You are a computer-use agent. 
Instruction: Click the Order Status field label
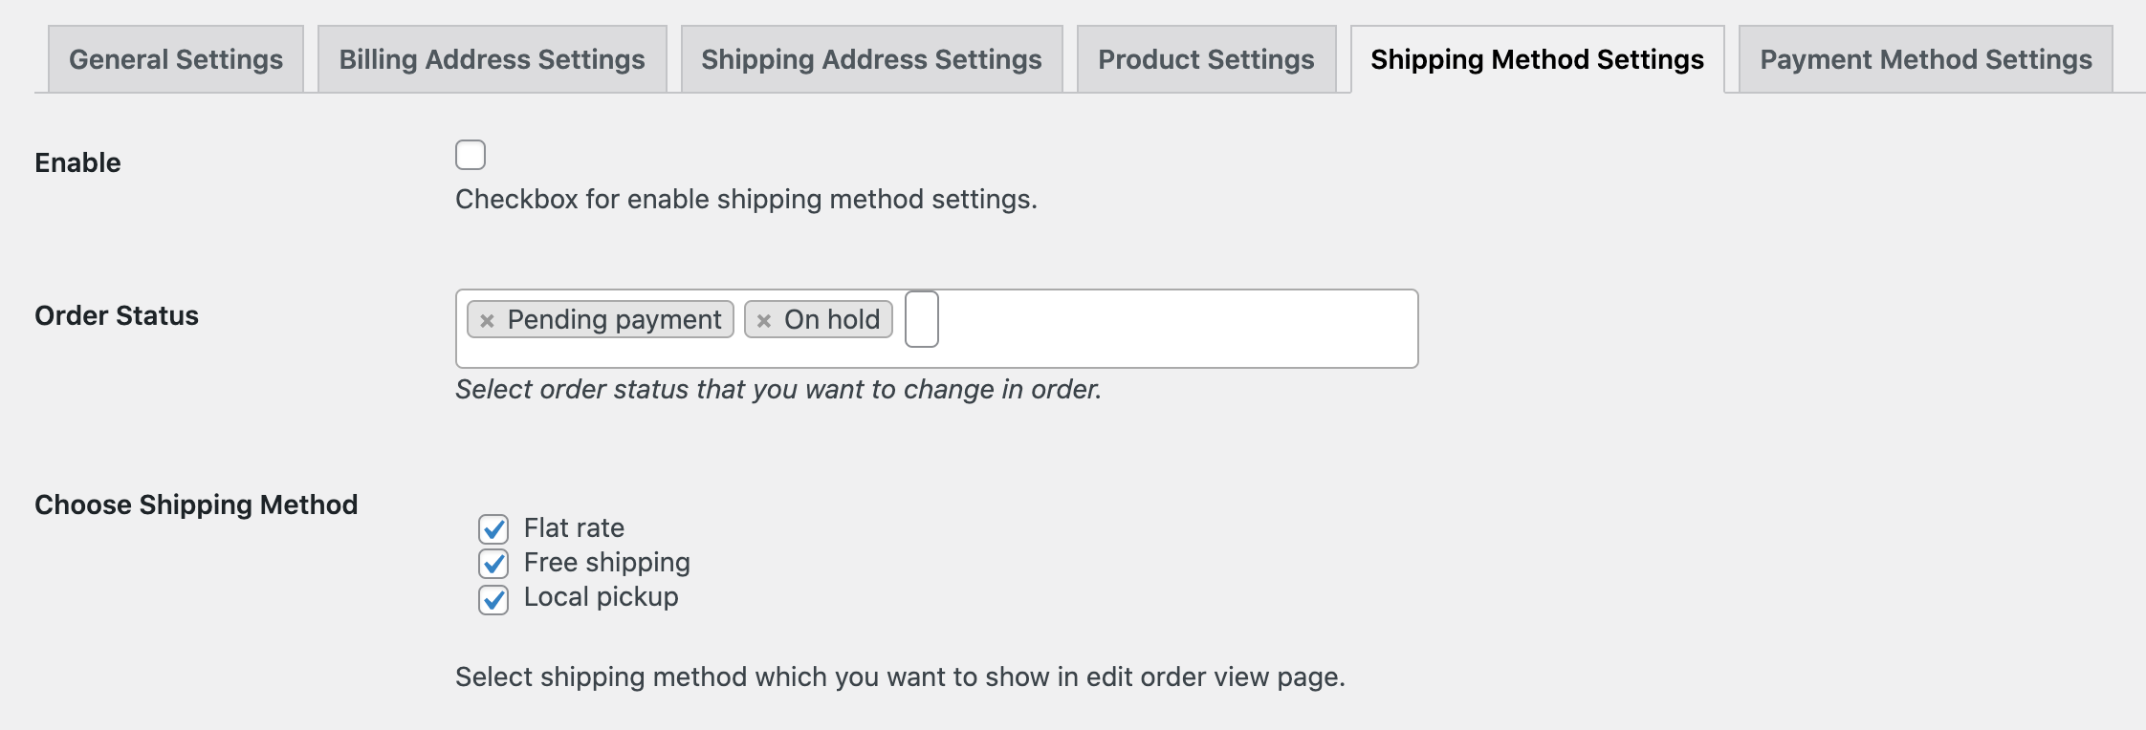pos(117,315)
